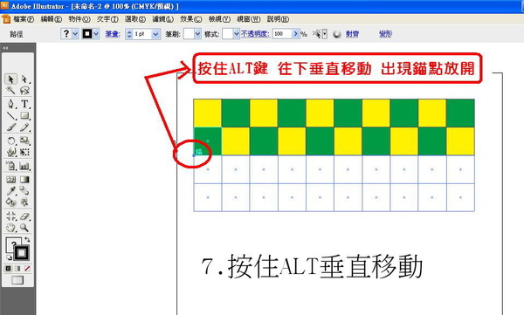This screenshot has width=524, height=315.
Task: Select the Type tool
Action: [24, 104]
